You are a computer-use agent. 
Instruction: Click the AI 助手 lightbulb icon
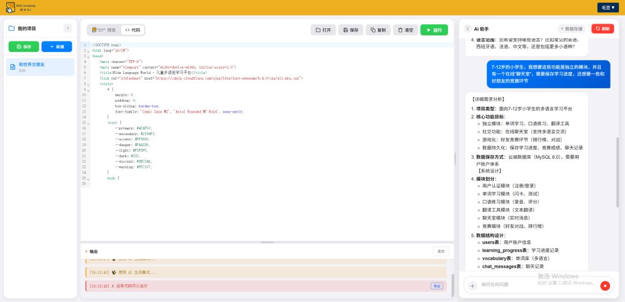click(x=467, y=28)
